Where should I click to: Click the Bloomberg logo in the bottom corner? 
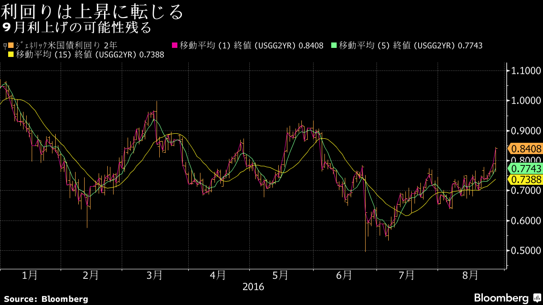[501, 298]
